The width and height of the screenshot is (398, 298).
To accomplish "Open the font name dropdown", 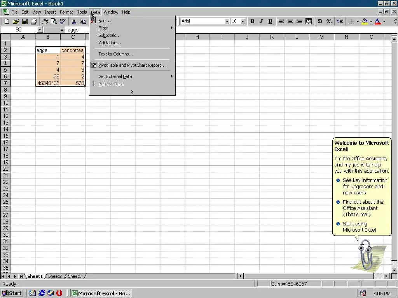I will click(x=227, y=21).
